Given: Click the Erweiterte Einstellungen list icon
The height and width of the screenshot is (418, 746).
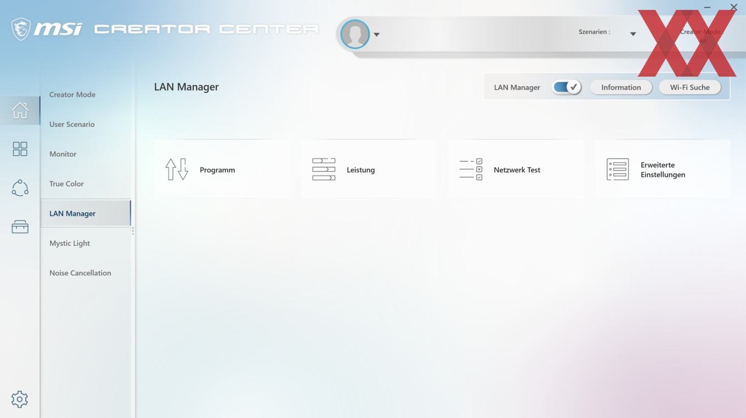Looking at the screenshot, I should pos(618,170).
